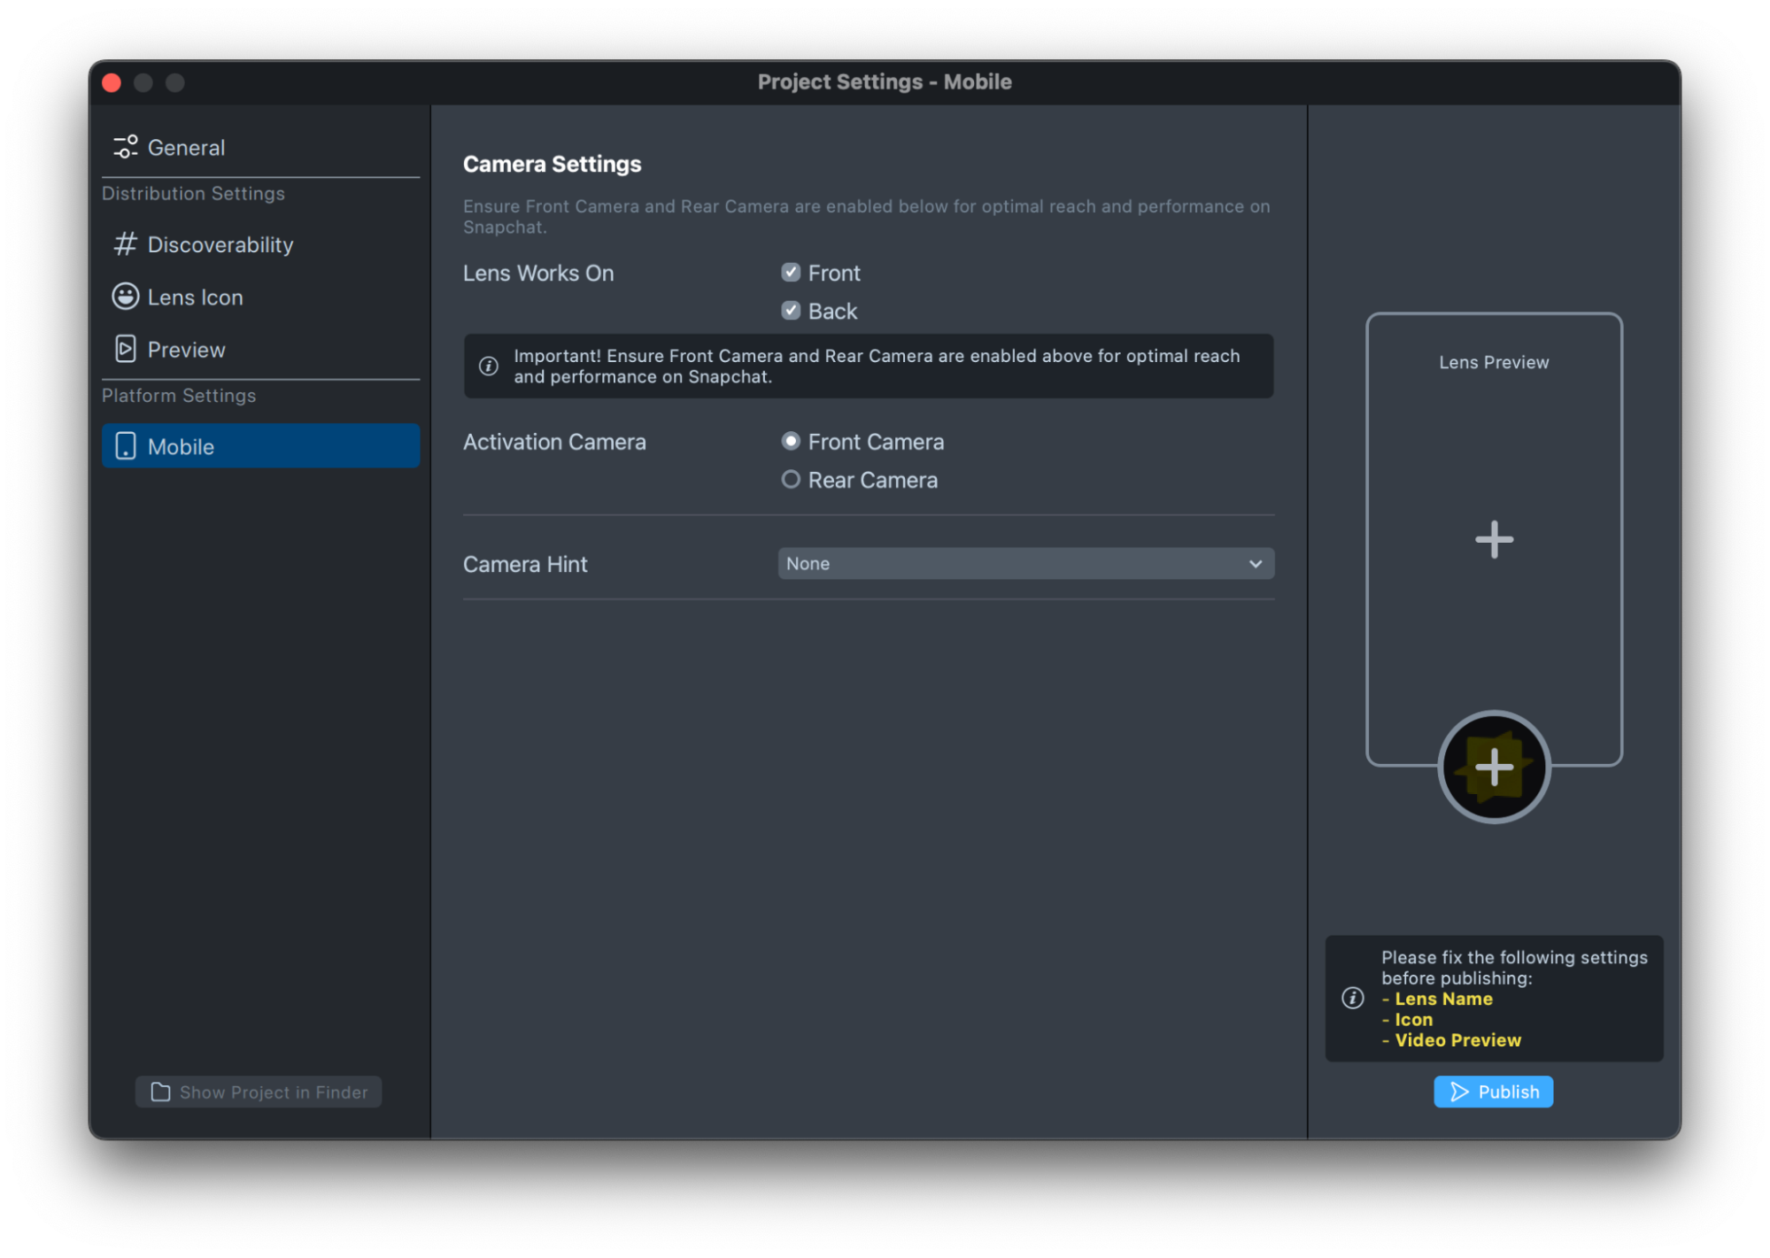The image size is (1770, 1258).
Task: Open the Discoverability settings section
Action: pyautogui.click(x=220, y=244)
